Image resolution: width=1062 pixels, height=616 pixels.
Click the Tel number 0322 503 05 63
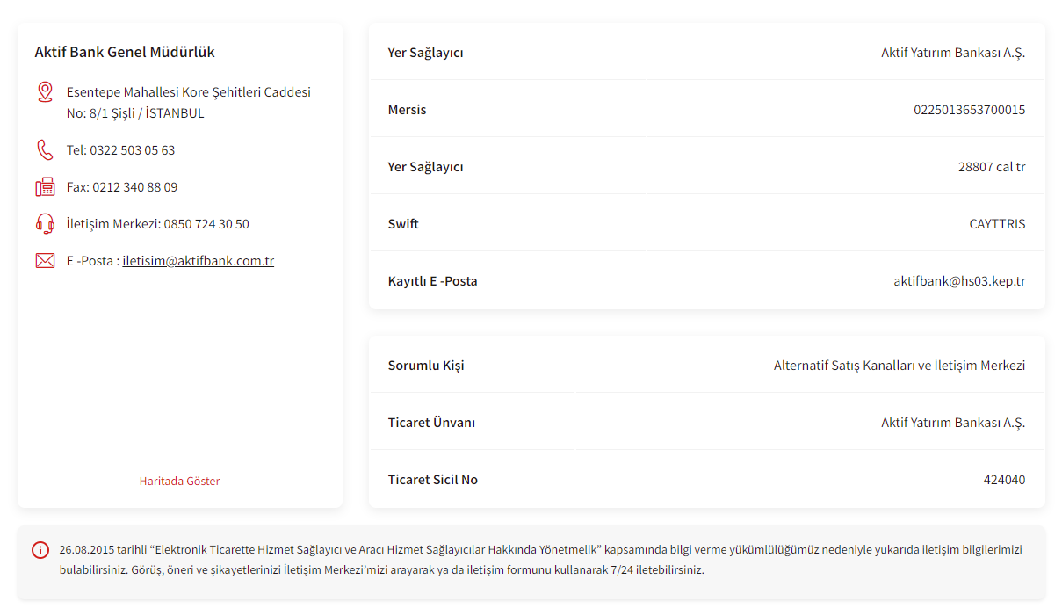click(x=132, y=150)
